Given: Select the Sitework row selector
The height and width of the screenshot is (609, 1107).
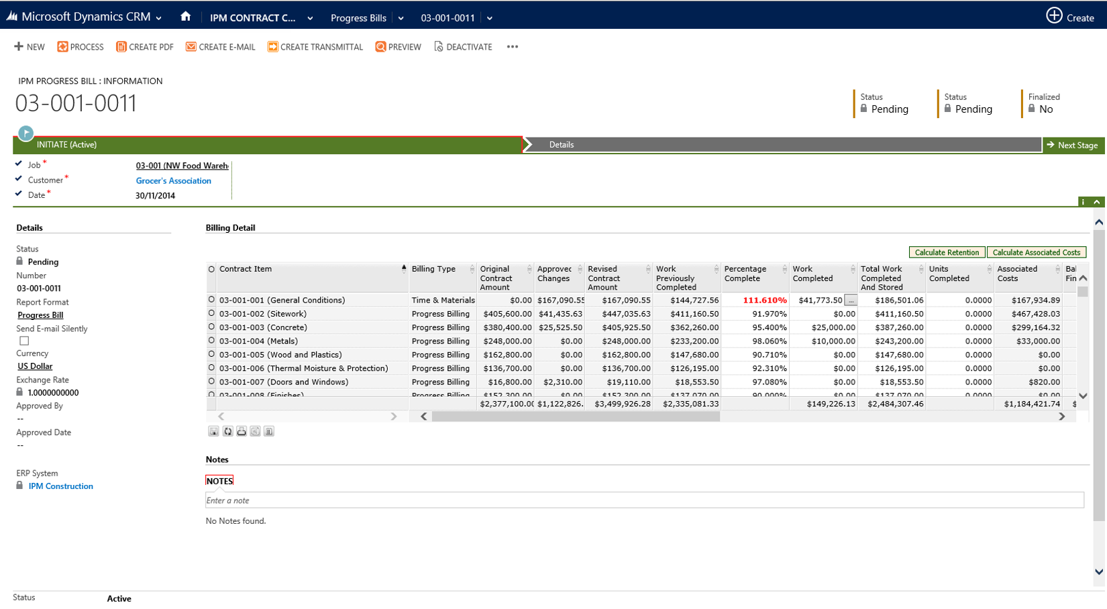Looking at the screenshot, I should (211, 313).
